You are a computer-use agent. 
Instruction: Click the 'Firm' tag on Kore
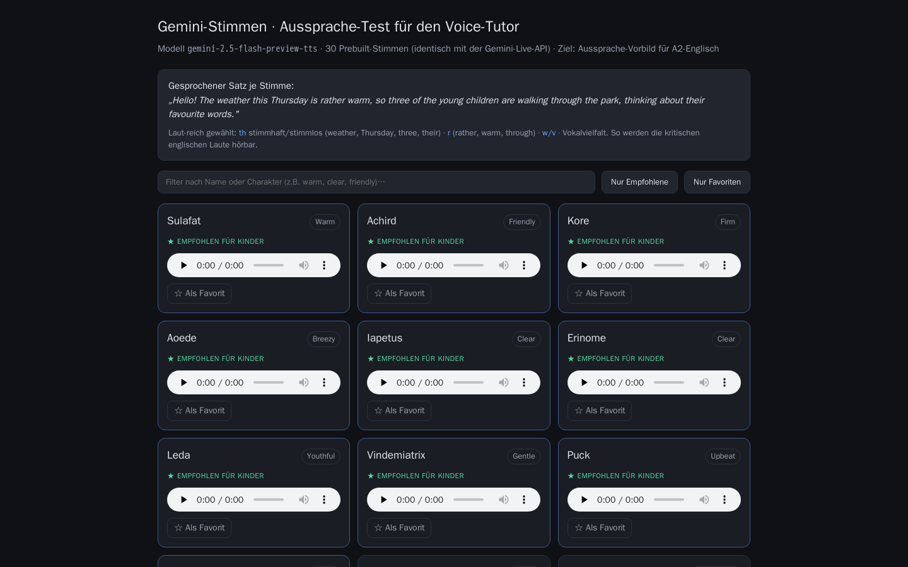click(728, 222)
